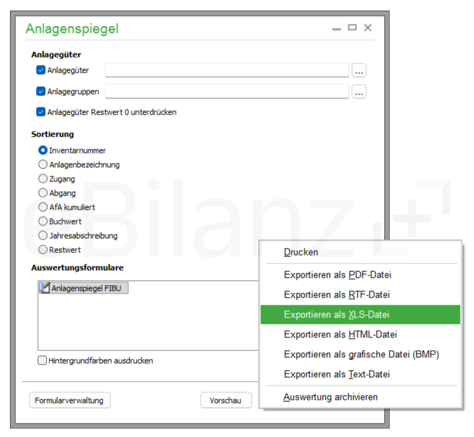Screen dimensions: 474x437
Task: Choose Auswertung archivieren menu entry
Action: 360,397
